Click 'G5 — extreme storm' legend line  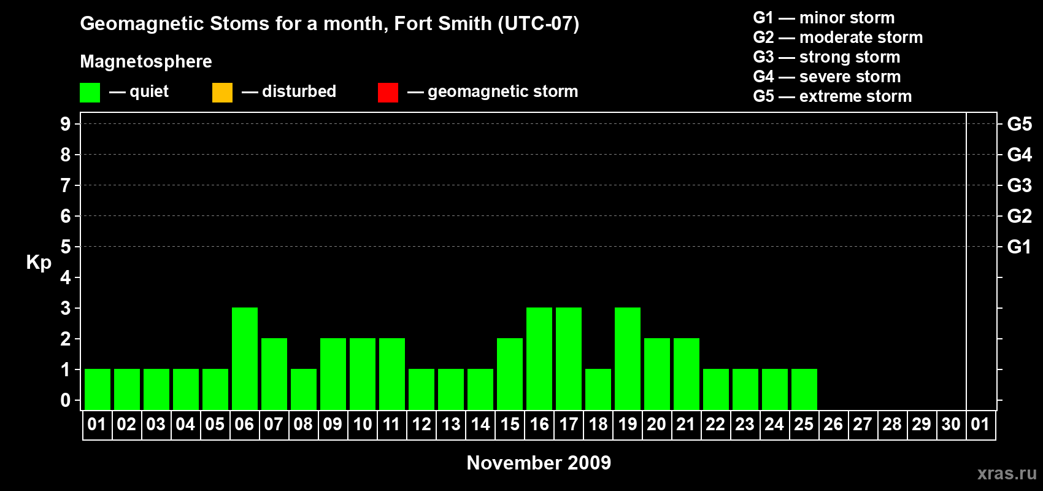[x=833, y=96]
